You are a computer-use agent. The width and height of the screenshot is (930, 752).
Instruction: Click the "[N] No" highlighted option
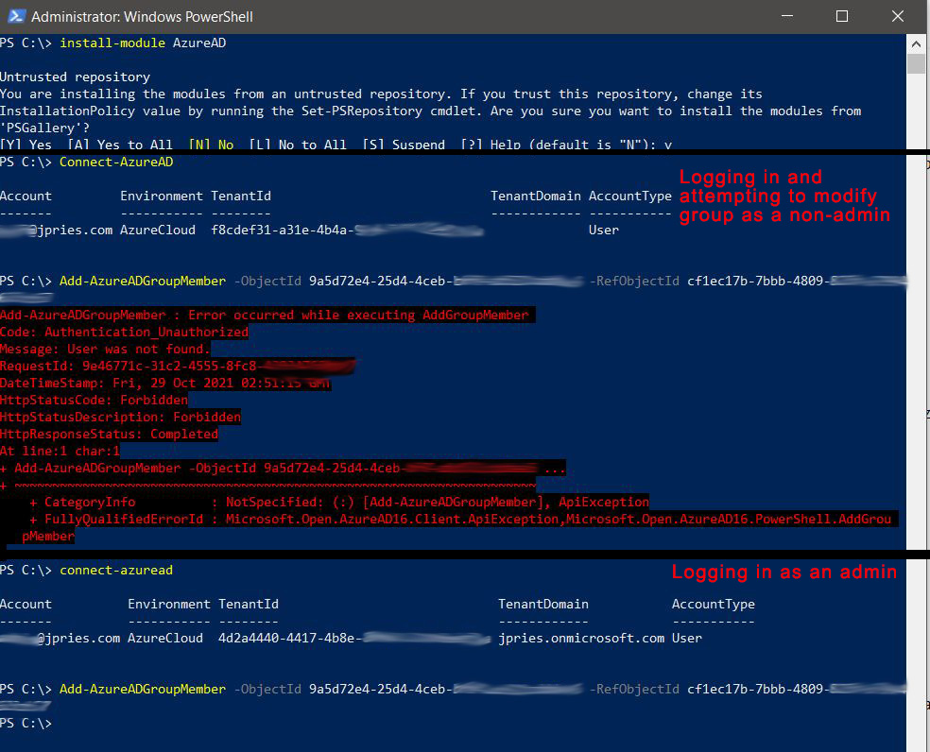[x=211, y=145]
